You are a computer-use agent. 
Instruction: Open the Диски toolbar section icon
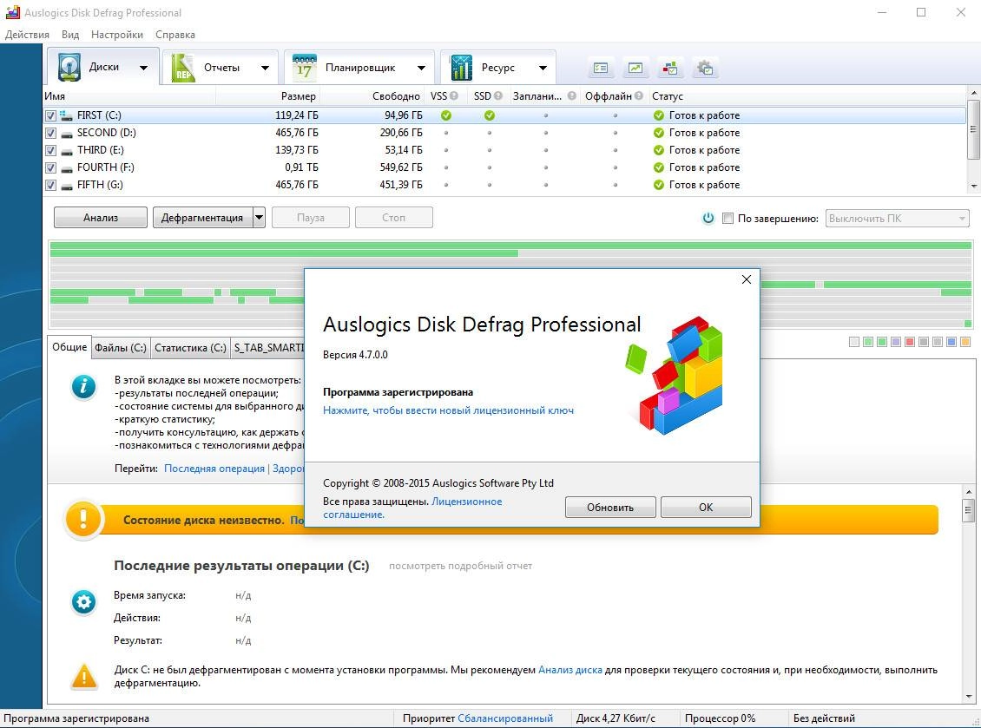(69, 67)
